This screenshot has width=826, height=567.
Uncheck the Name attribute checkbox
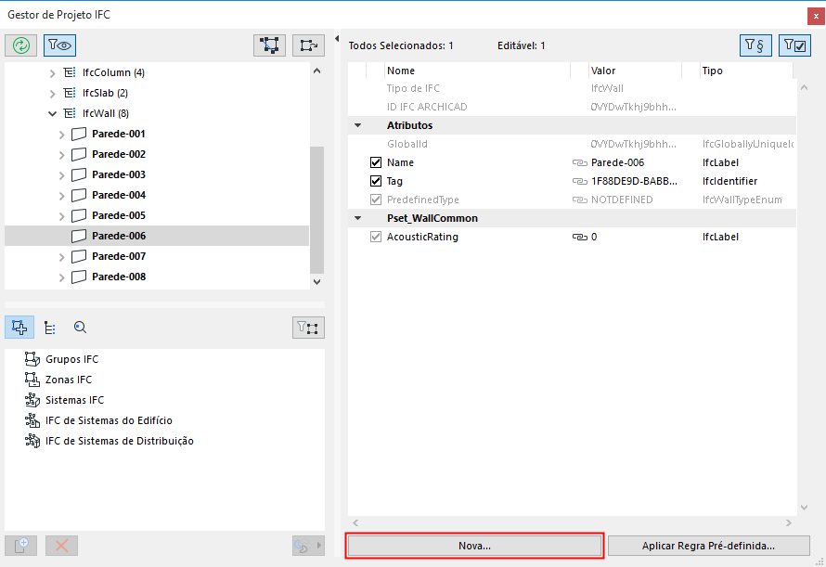pos(376,162)
